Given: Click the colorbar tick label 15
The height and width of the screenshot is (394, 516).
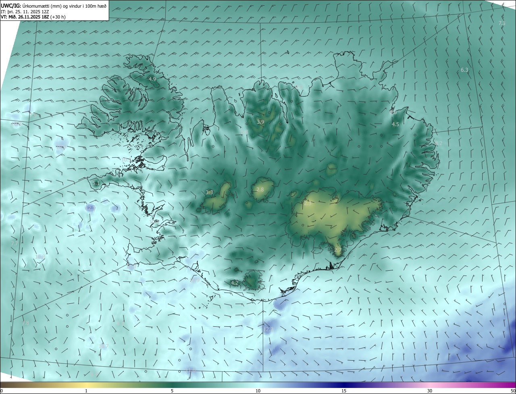Looking at the screenshot, I should click(x=344, y=391).
